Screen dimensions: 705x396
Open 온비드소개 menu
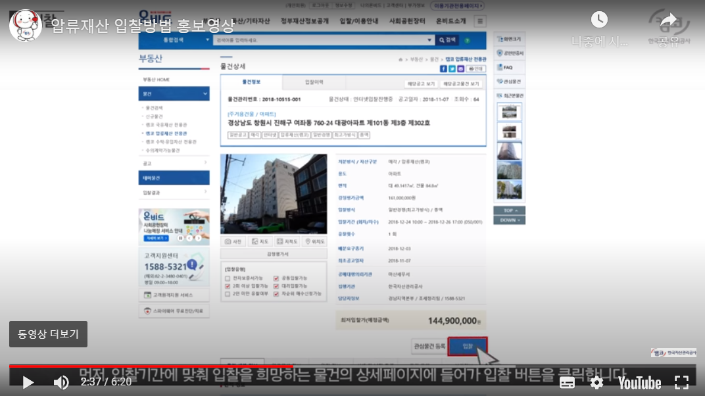451,21
